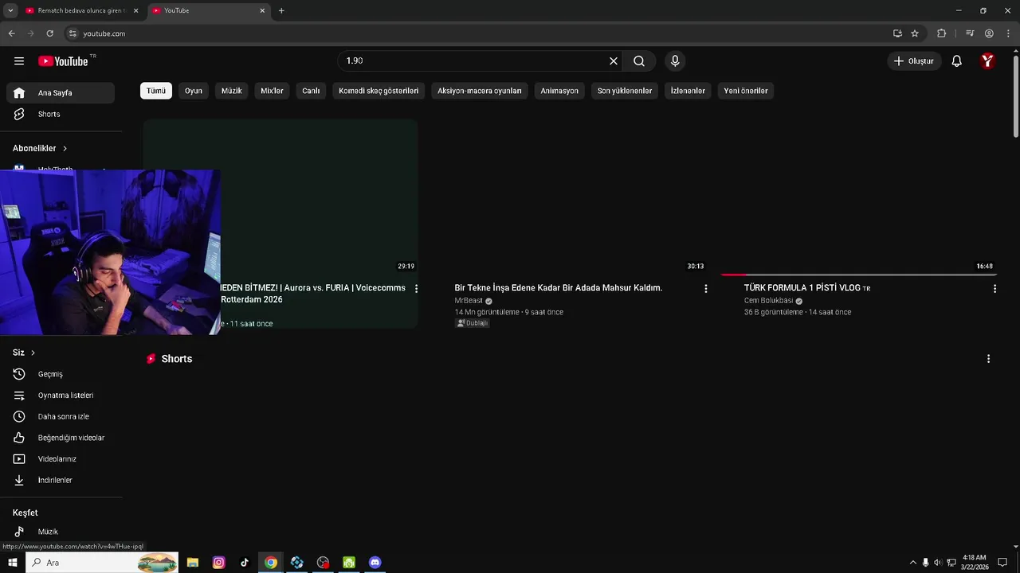Click the TÜRK FORMULA 1 video thumbnail
This screenshot has width=1020, height=573.
(x=859, y=197)
